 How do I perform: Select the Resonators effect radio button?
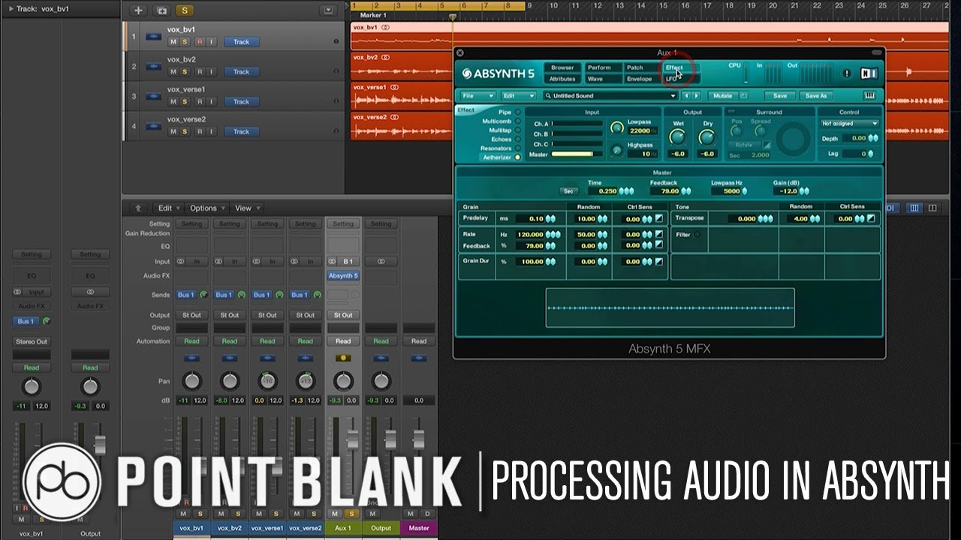point(517,148)
